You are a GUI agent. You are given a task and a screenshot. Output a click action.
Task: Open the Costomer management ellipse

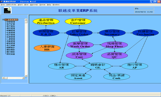[78, 22]
